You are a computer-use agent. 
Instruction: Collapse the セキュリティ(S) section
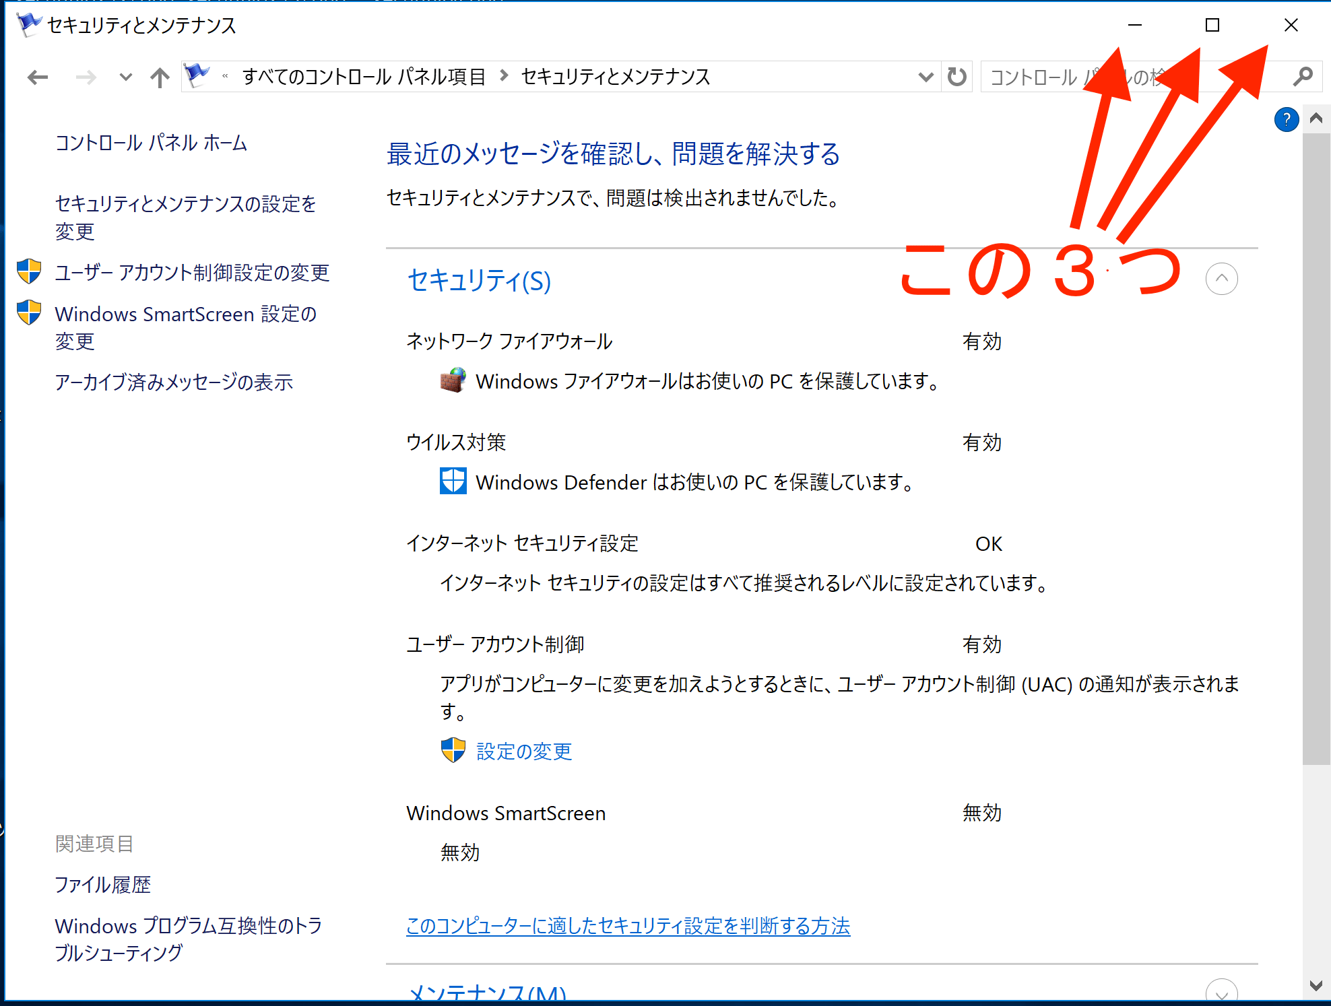coord(1221,279)
